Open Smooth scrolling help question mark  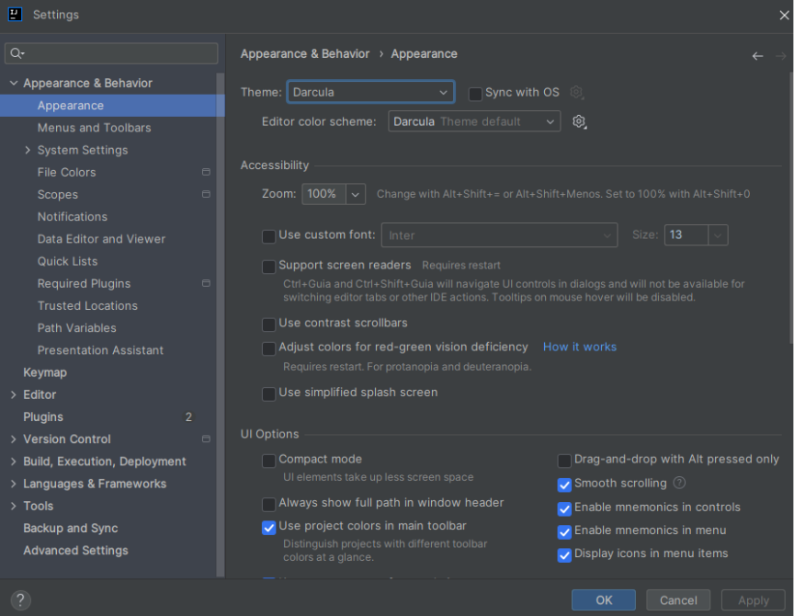tap(679, 483)
